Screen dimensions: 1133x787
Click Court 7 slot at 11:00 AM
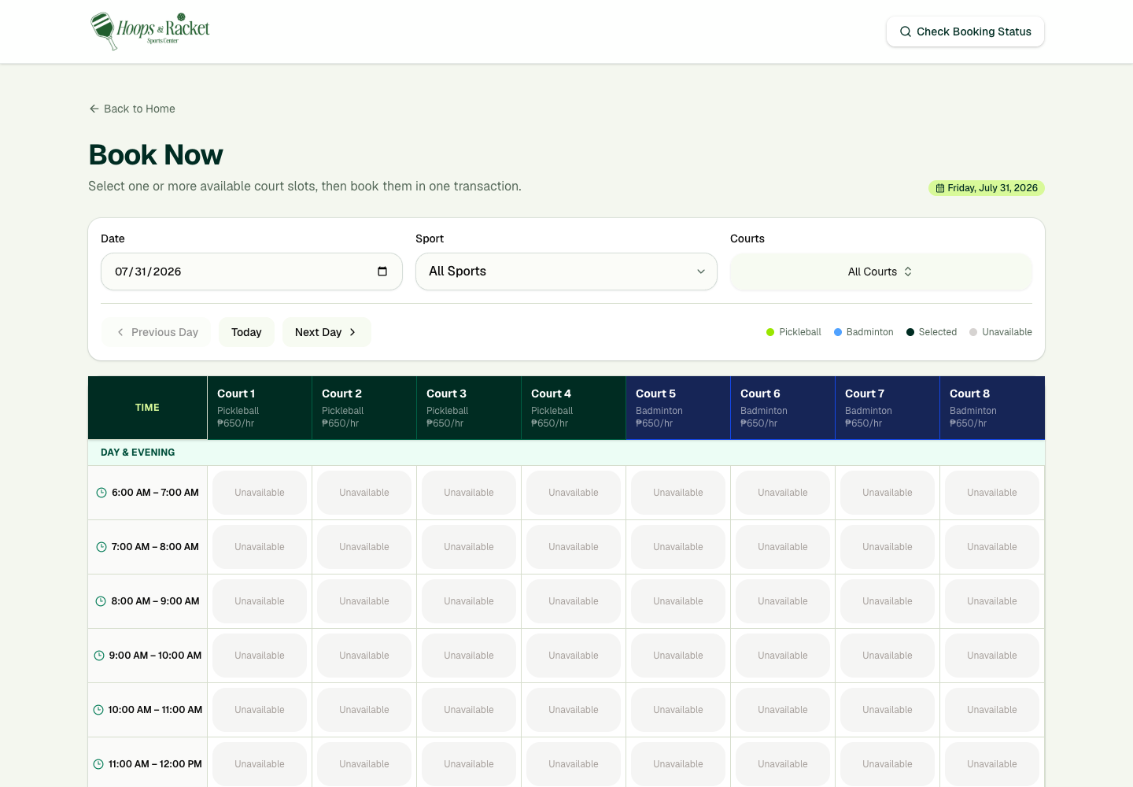coord(888,764)
